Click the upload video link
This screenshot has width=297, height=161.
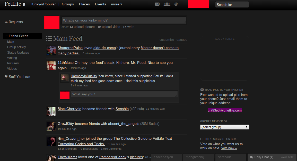pyautogui.click(x=111, y=27)
